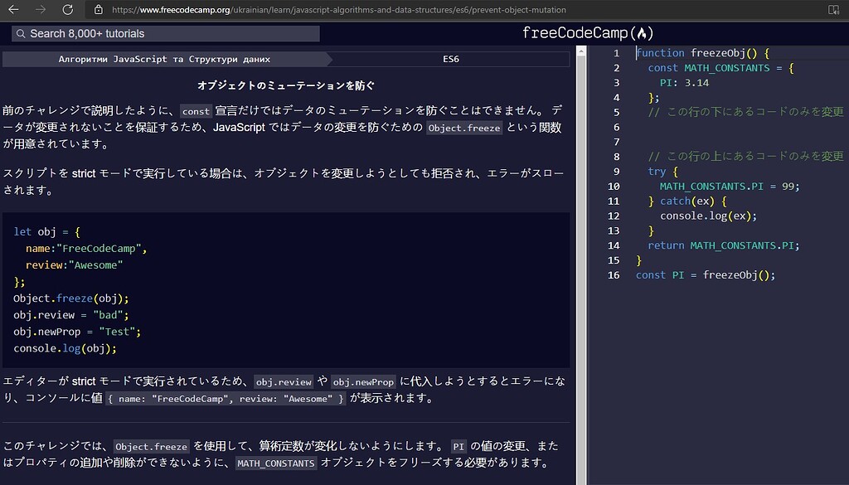849x485 pixels.
Task: Focus the Search 8,000+ tutorials field
Action: 166,33
